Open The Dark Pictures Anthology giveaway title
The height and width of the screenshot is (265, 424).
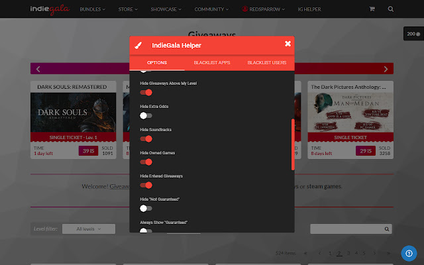point(348,87)
